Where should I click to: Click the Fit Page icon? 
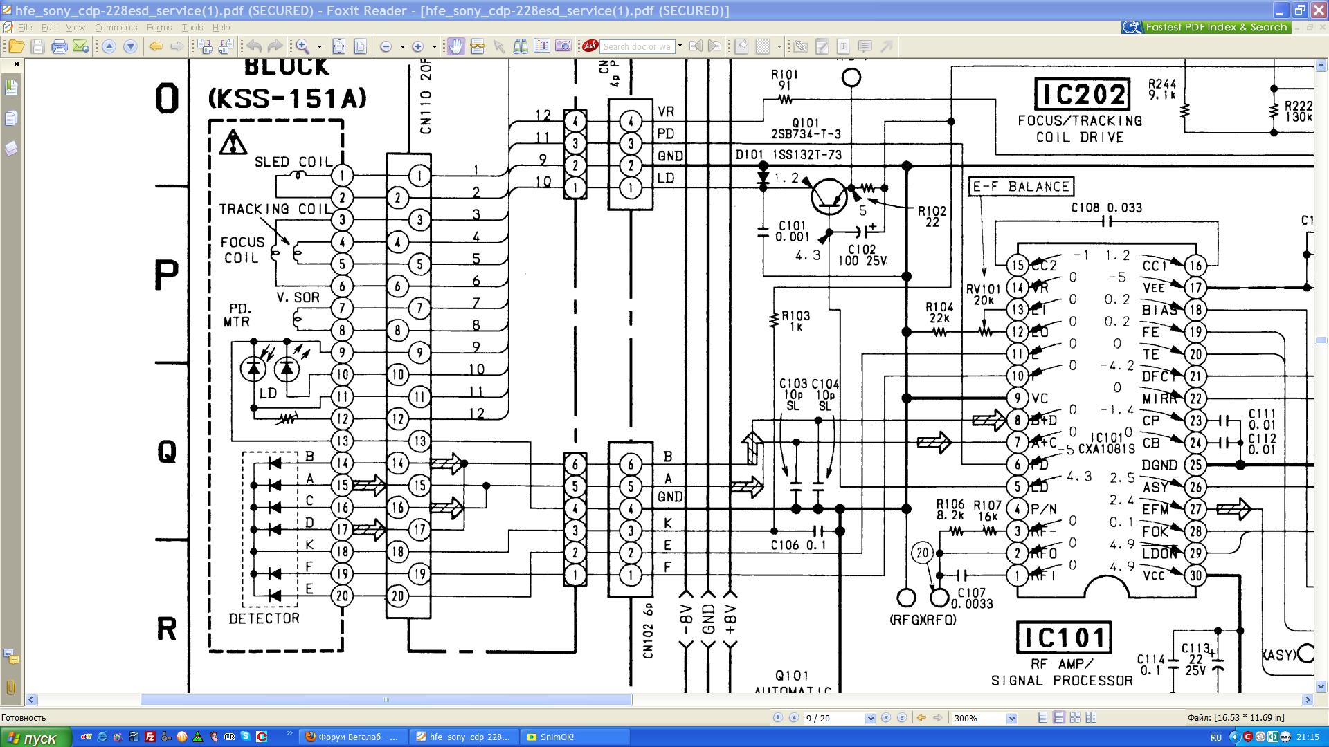point(339,46)
